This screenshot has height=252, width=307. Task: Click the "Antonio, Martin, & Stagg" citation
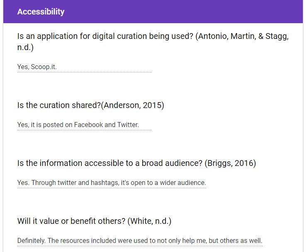pyautogui.click(x=244, y=36)
